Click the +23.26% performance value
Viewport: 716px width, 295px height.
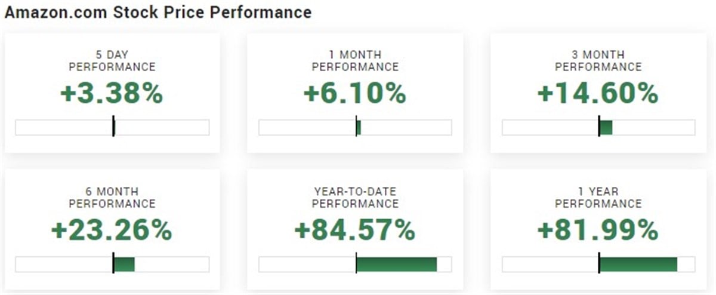pos(112,231)
